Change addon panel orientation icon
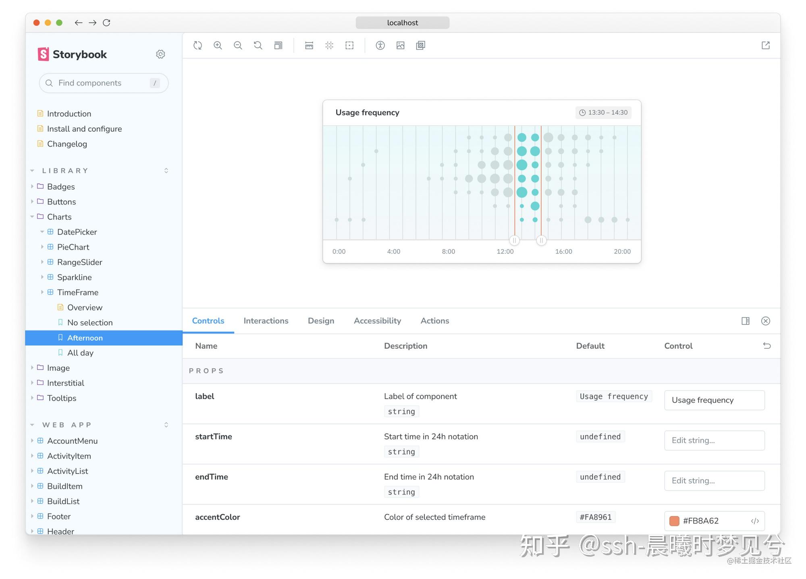This screenshot has width=806, height=579. pyautogui.click(x=745, y=321)
